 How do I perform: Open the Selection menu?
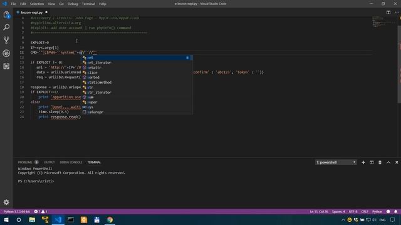click(37, 4)
